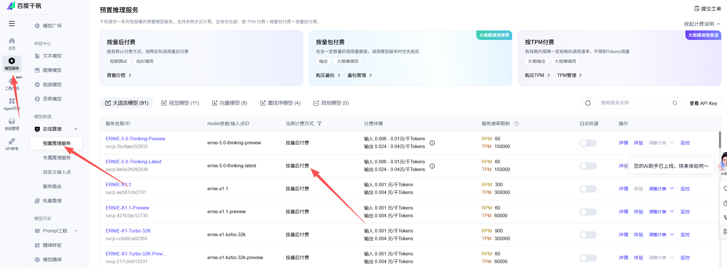The image size is (727, 268).
Task: Click the info icon for ERNIE-5.0-Thinking-Preview pricing
Action: coord(432,143)
